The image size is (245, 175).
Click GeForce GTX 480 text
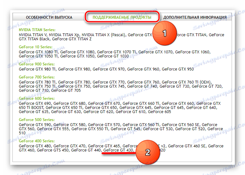click(x=35, y=146)
